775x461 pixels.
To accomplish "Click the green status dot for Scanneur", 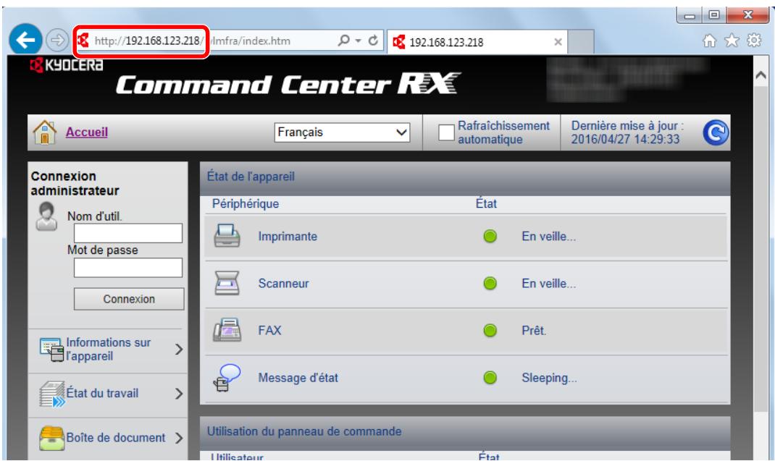I will tap(490, 283).
